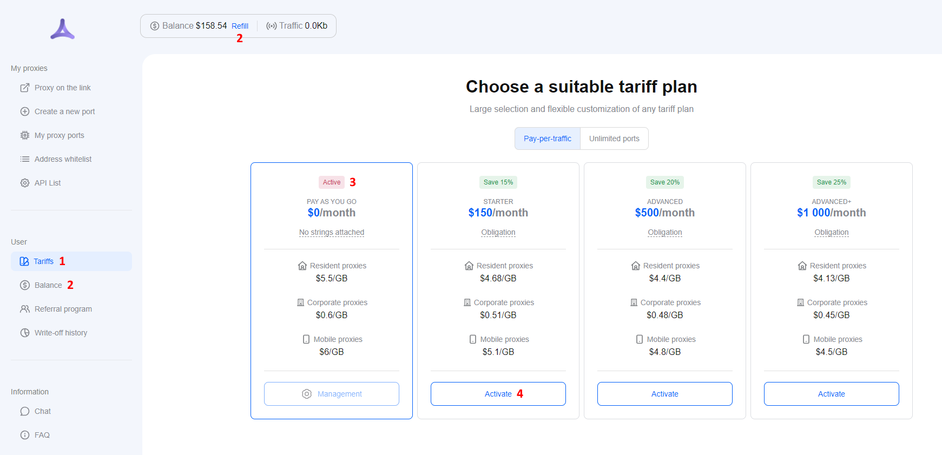This screenshot has height=455, width=942.
Task: Open Referral program people icon
Action: point(25,309)
